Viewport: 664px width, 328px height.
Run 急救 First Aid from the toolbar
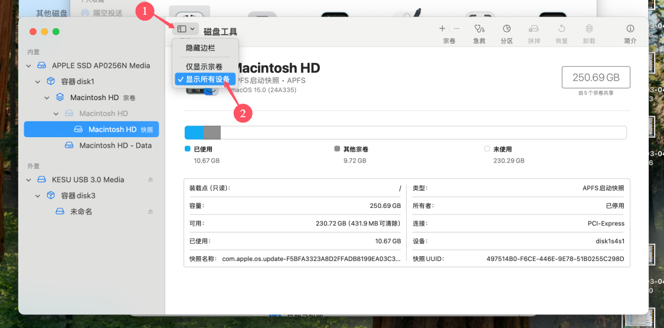tap(479, 29)
